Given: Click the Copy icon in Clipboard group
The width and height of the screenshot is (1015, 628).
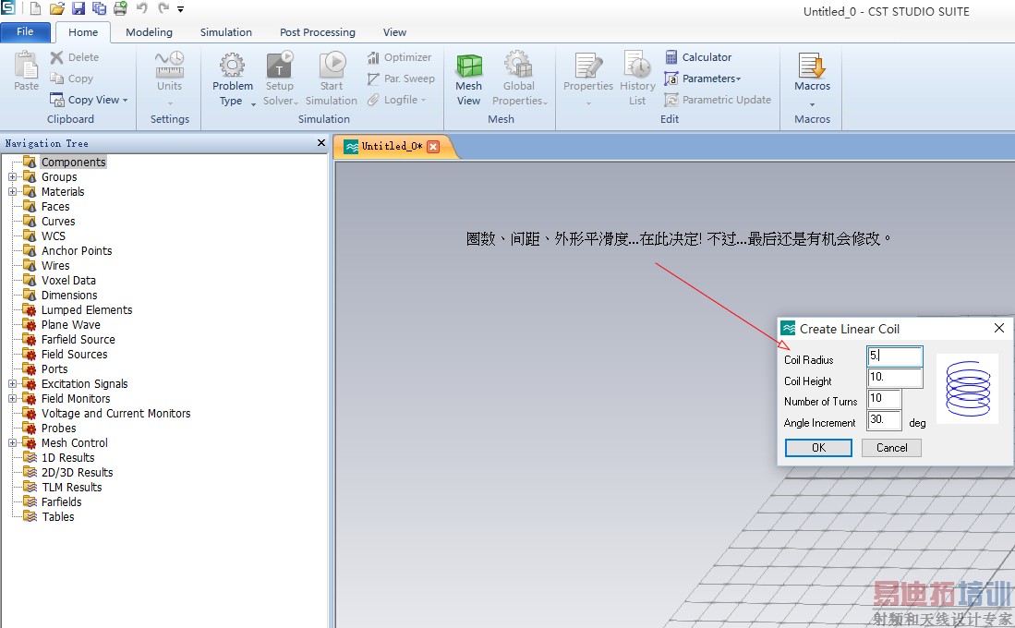Looking at the screenshot, I should click(57, 78).
